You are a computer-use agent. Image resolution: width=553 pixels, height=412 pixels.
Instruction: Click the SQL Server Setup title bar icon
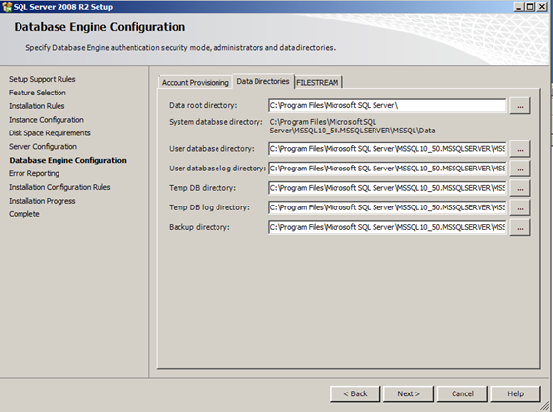(x=7, y=7)
